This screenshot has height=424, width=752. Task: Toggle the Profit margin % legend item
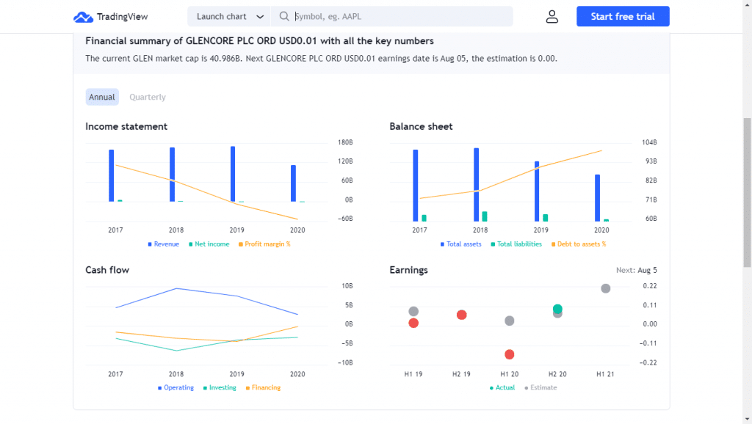coord(264,244)
